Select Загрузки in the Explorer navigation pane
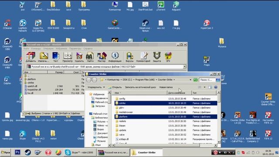 (99, 106)
